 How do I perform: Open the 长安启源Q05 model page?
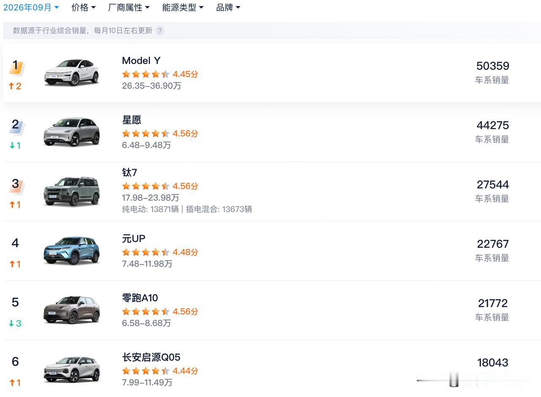(151, 357)
